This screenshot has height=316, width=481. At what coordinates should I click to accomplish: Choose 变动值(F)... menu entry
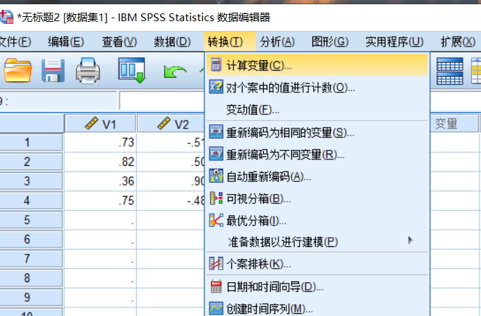(317, 109)
